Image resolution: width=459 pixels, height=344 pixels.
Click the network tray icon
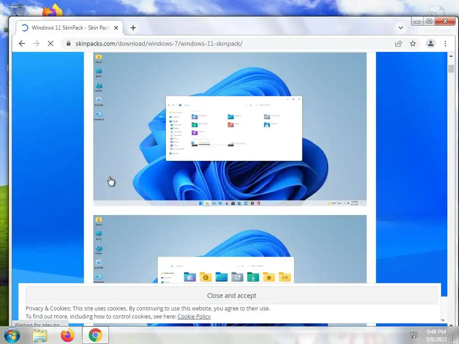(414, 335)
